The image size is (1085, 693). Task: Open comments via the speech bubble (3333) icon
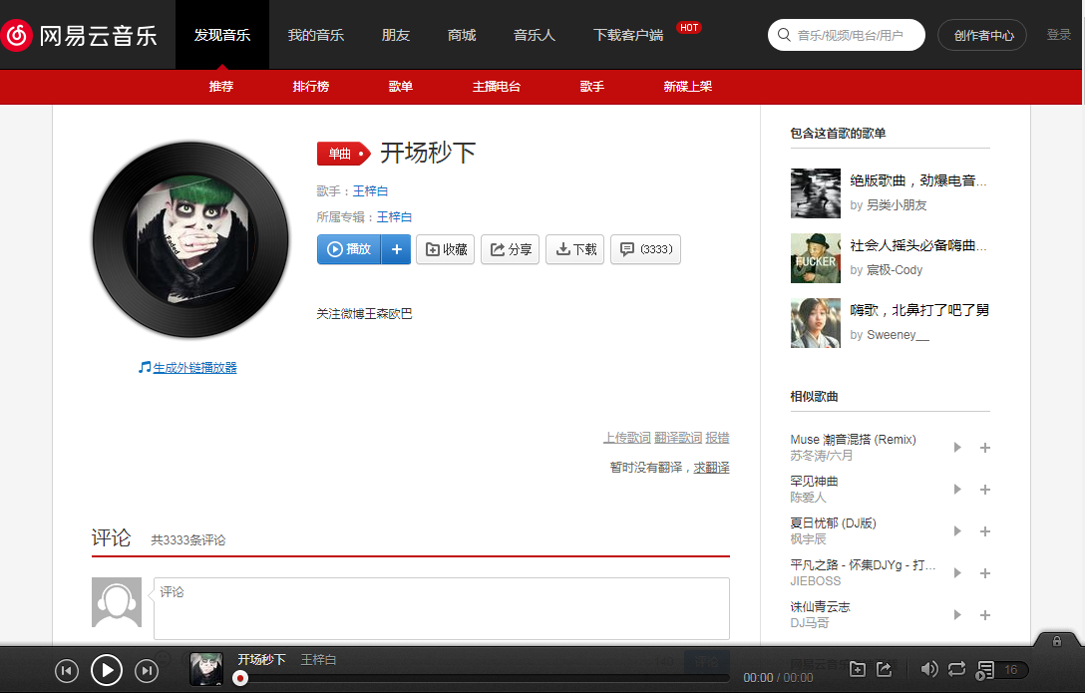click(x=627, y=249)
